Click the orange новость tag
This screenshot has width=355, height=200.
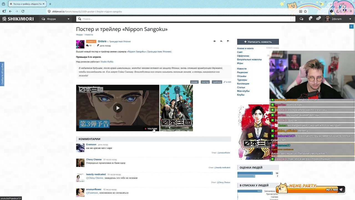91,41
